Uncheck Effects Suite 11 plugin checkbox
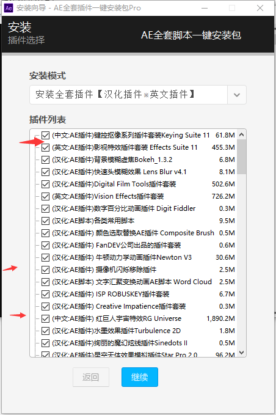276x415 pixels. coord(45,147)
